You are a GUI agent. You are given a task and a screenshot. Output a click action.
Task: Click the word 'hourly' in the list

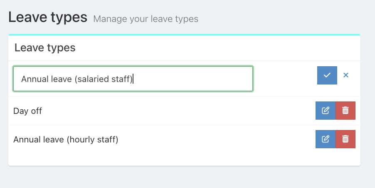point(85,140)
